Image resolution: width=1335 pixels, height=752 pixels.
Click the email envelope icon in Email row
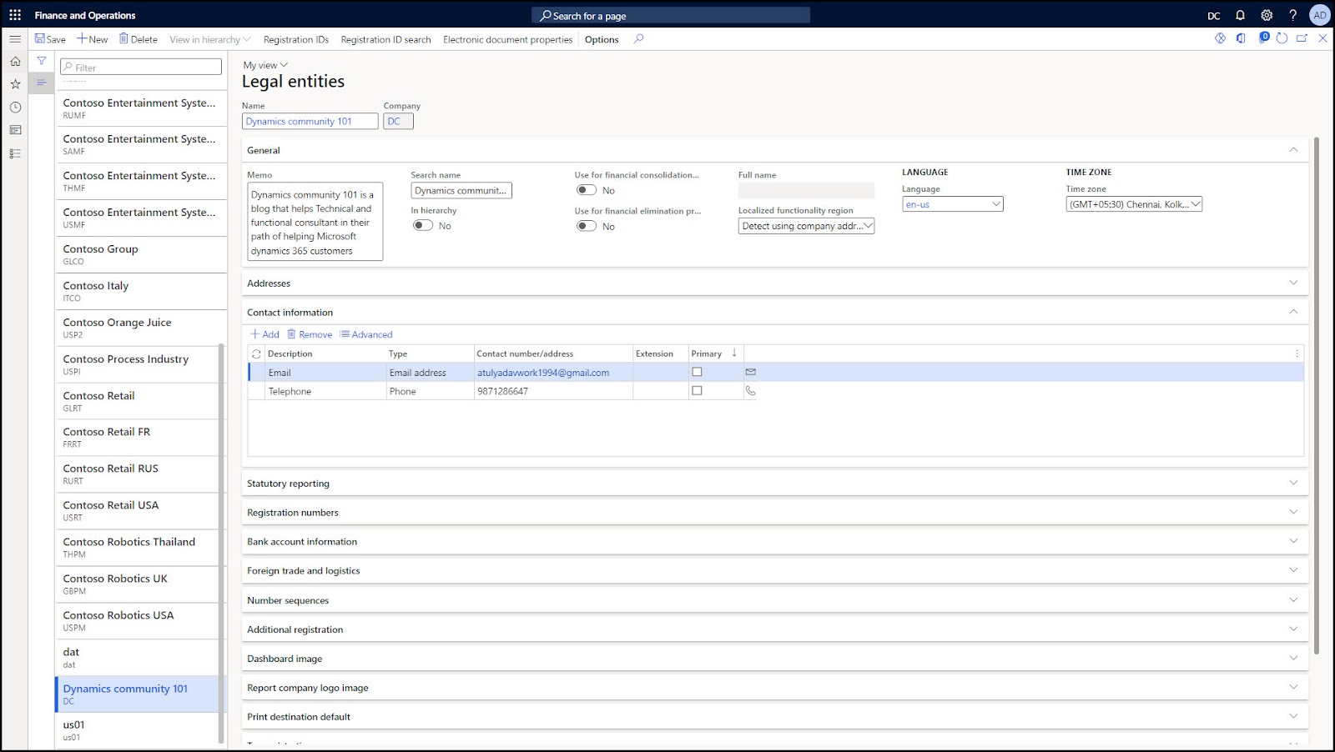(x=750, y=372)
